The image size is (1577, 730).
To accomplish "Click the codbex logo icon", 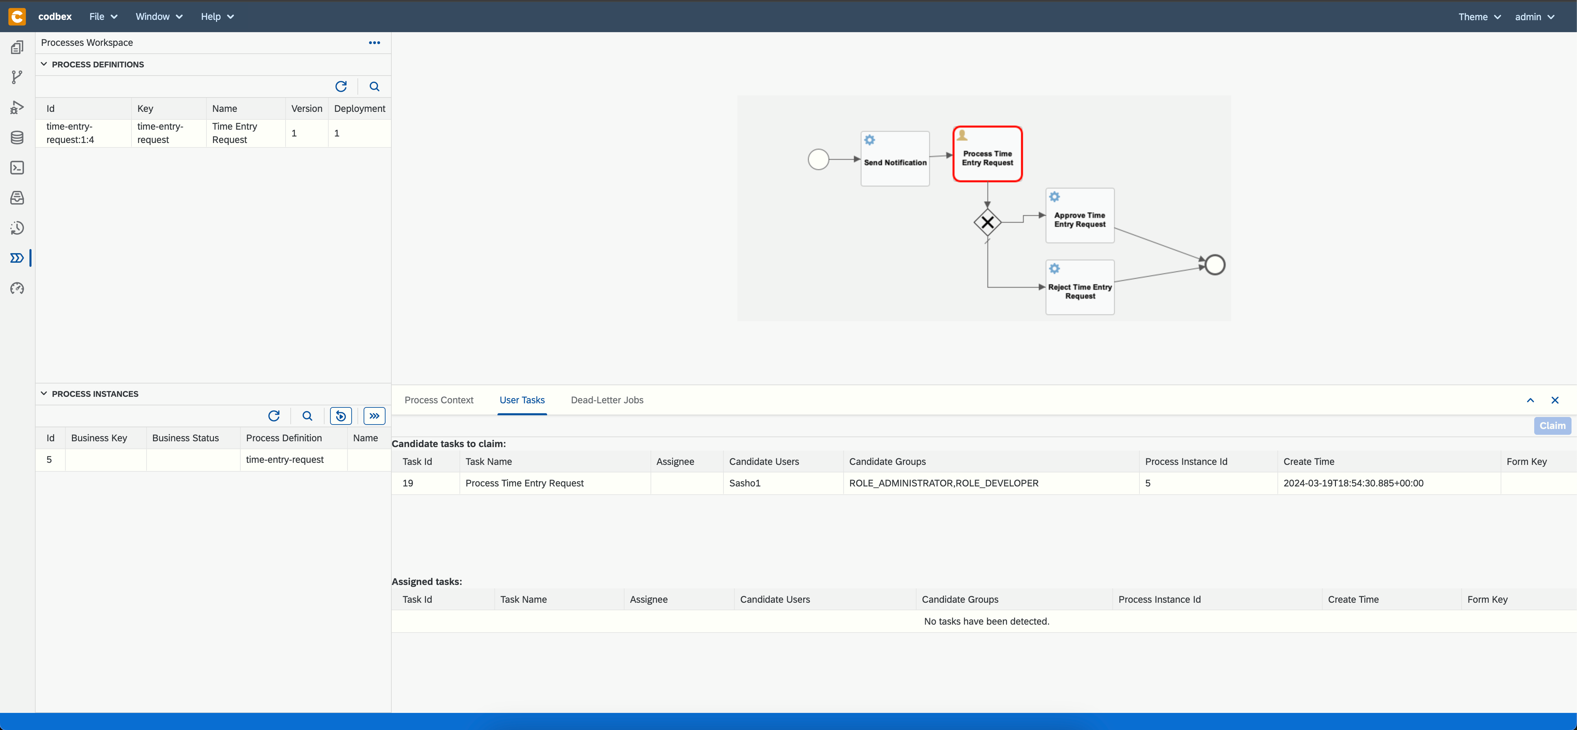I will coord(17,16).
